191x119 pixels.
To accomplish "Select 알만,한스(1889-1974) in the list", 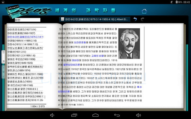I will click(x=19, y=70).
